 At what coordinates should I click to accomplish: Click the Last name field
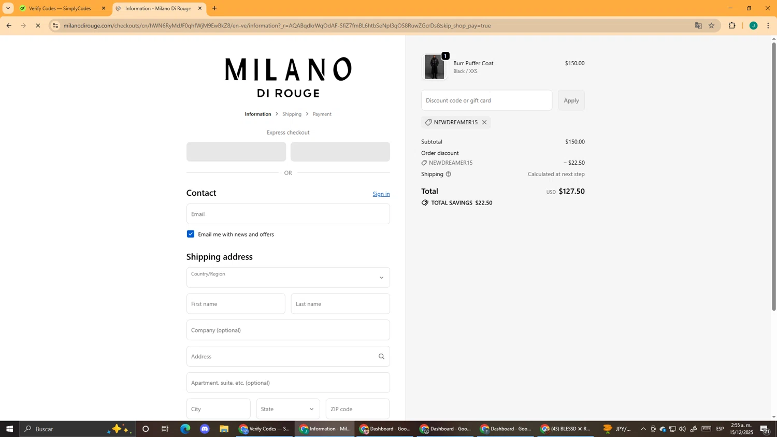(x=340, y=304)
